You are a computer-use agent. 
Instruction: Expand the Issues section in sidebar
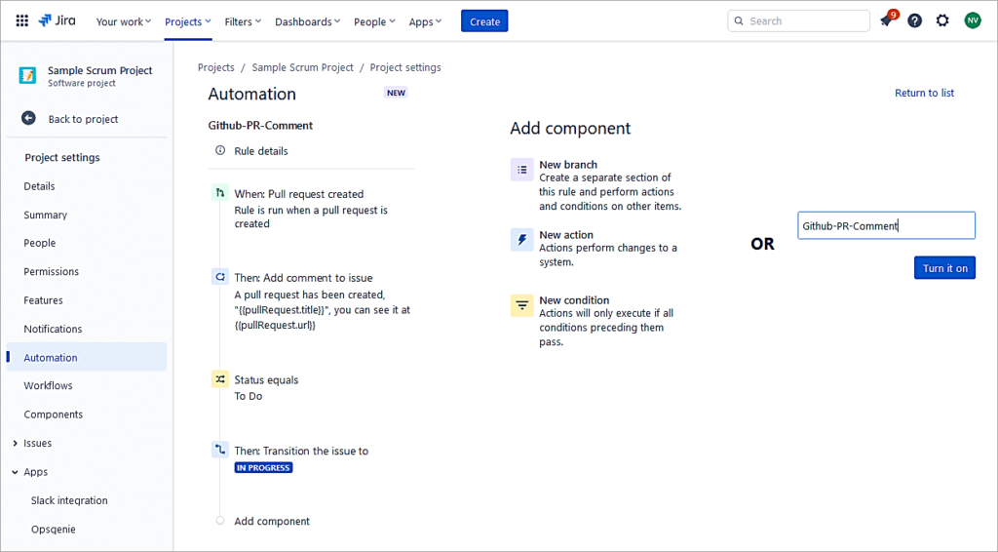click(15, 444)
